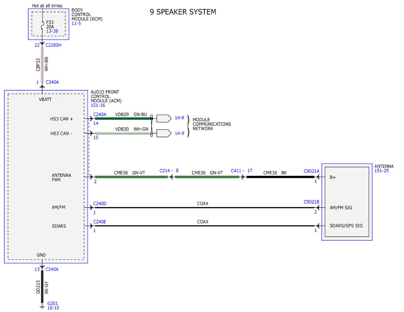The width and height of the screenshot is (404, 312).
Task: Select the "SDARS/GPS SIG" antenna pin label
Action: (x=347, y=226)
